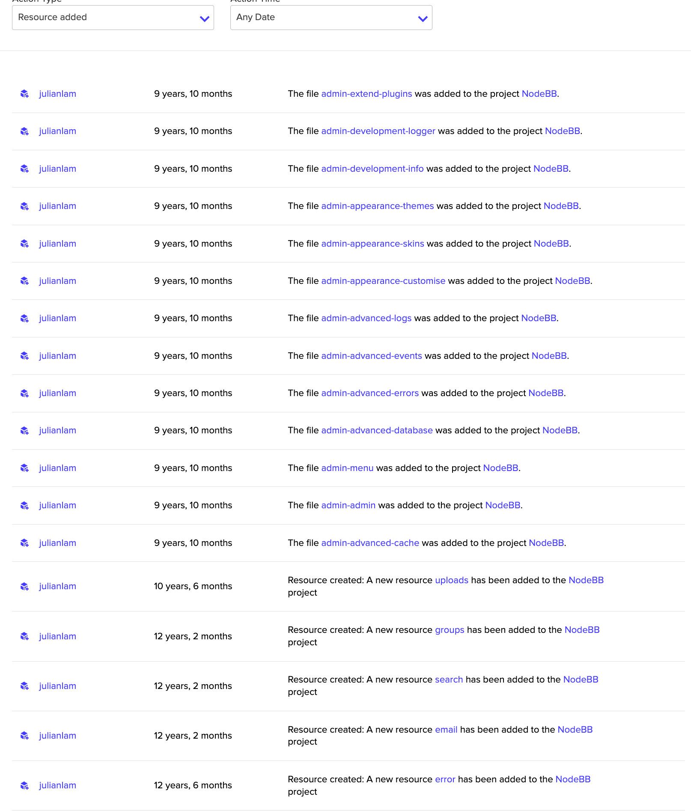Image resolution: width=691 pixels, height=811 pixels.
Task: Open julianlam profile in admin-admin row
Action: (x=57, y=505)
